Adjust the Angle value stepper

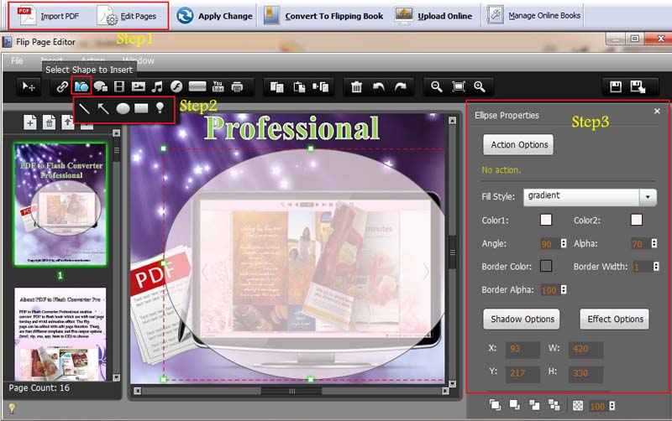(564, 243)
